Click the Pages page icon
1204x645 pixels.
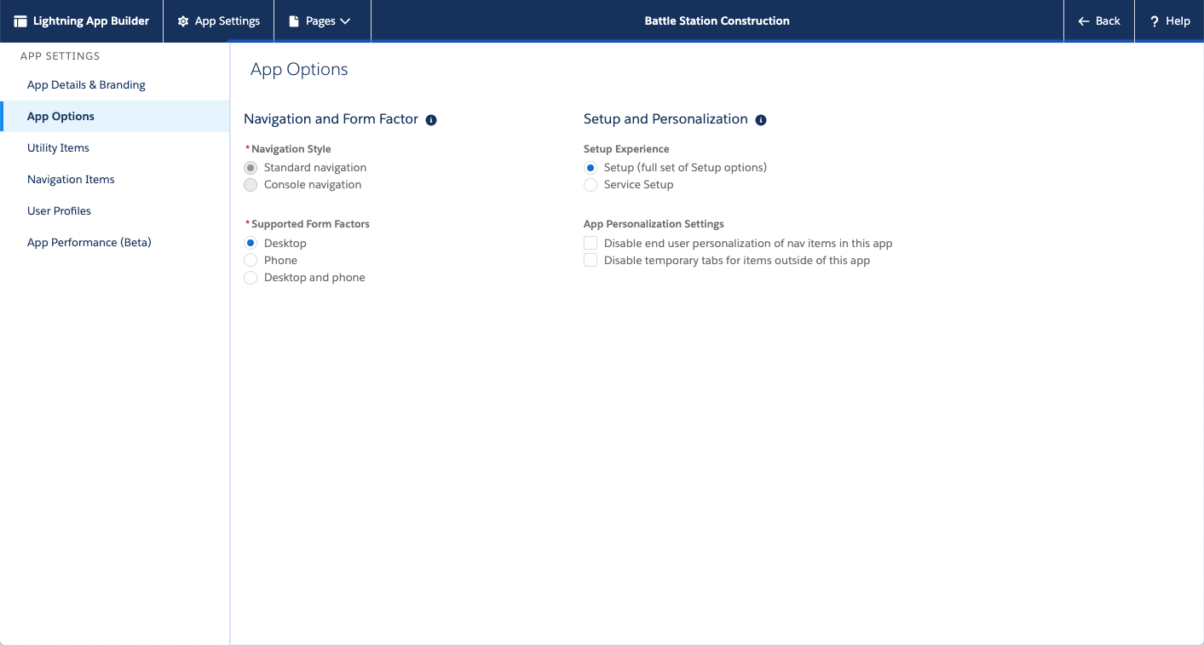[x=294, y=20]
